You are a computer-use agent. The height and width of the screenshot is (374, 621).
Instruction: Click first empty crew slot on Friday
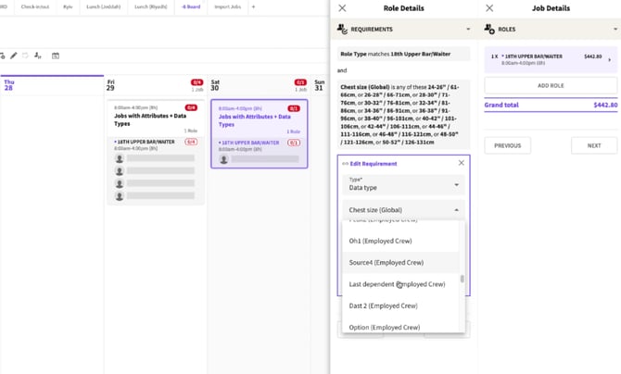[x=156, y=158]
